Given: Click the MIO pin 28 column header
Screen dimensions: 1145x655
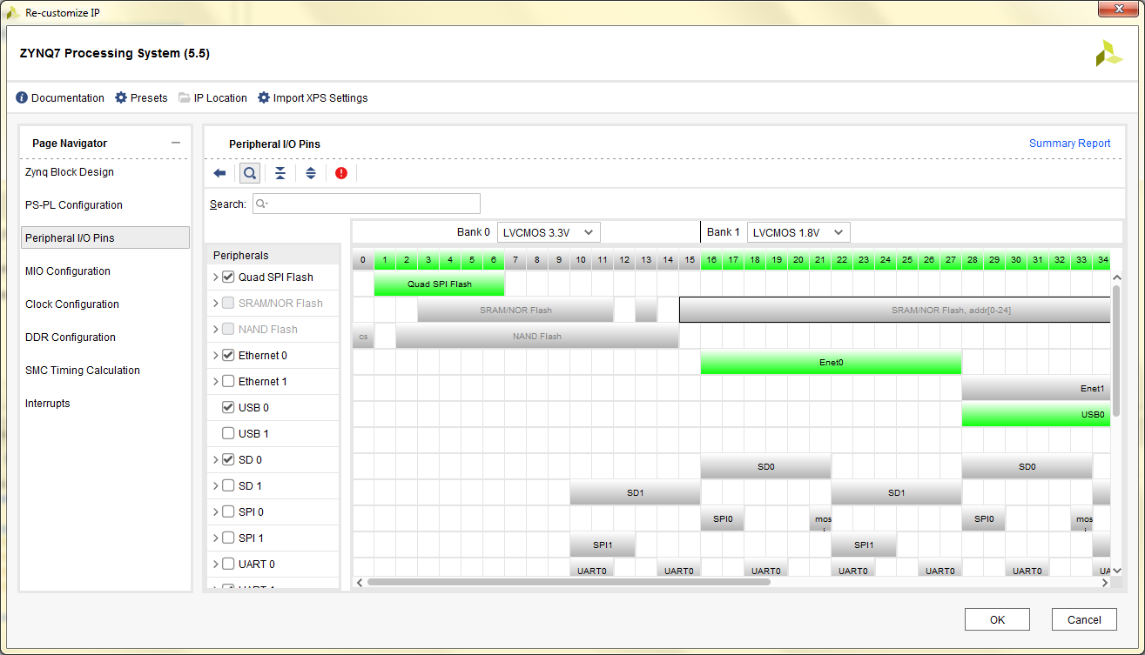Looking at the screenshot, I should 973,260.
